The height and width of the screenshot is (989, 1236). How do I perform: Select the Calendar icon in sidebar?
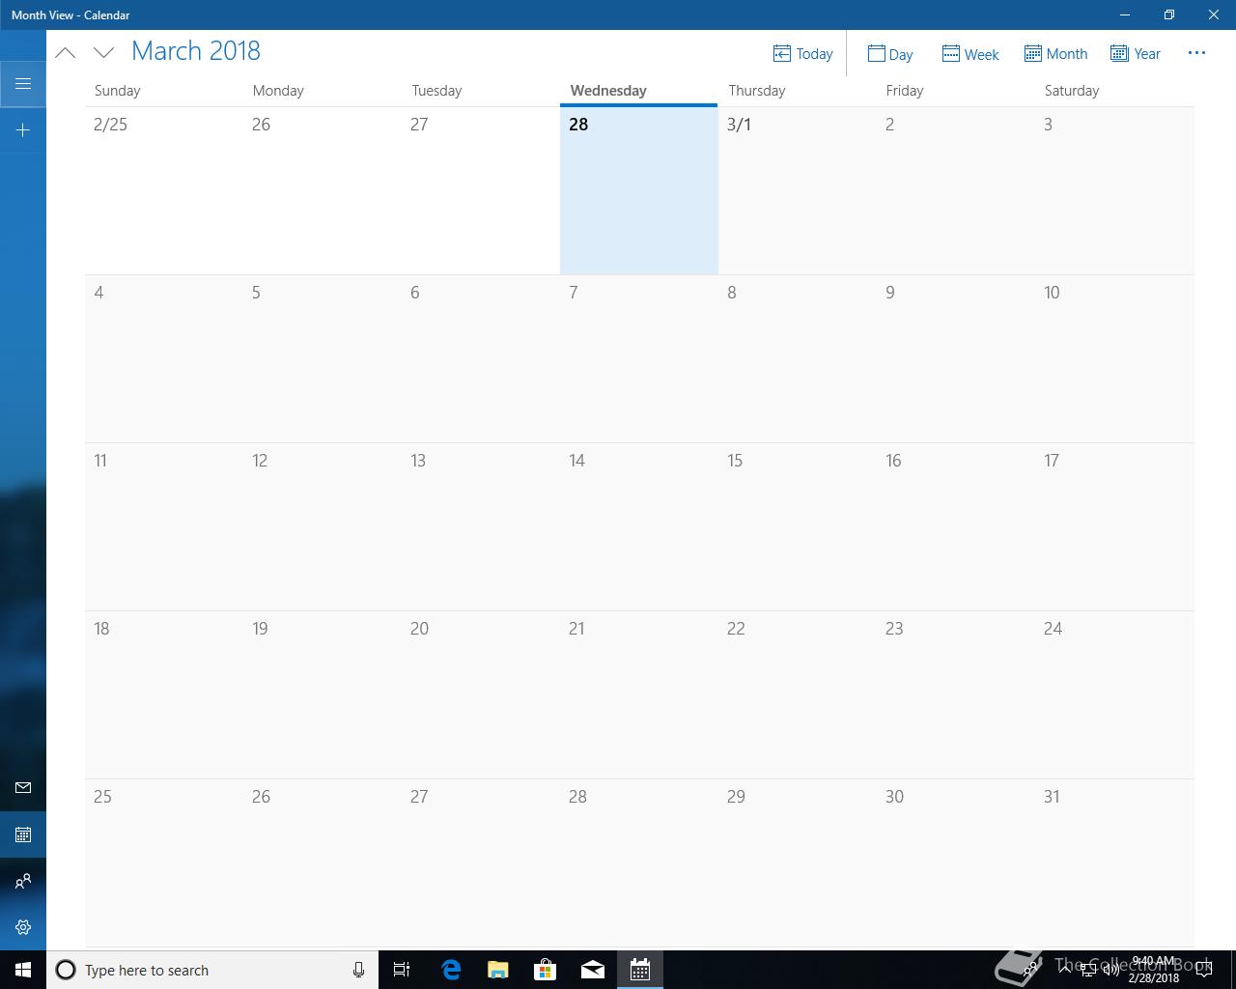click(23, 834)
